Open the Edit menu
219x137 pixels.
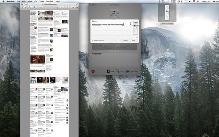pos(24,1)
